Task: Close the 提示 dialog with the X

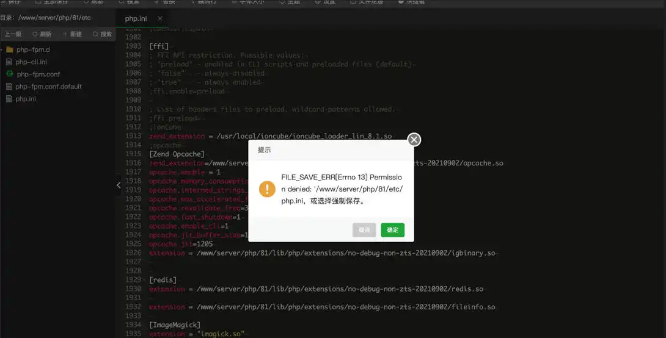Action: coord(414,140)
